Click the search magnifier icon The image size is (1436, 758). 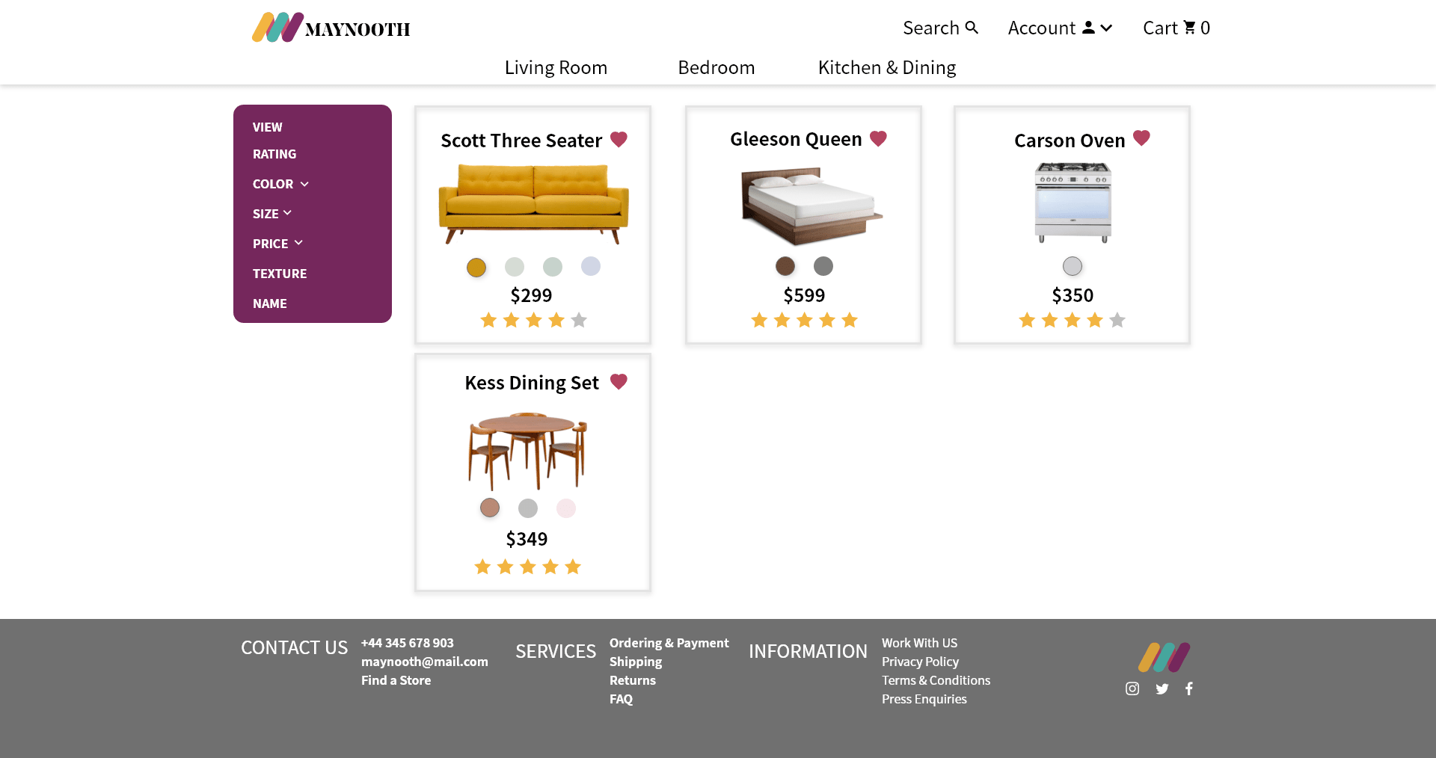pyautogui.click(x=972, y=28)
